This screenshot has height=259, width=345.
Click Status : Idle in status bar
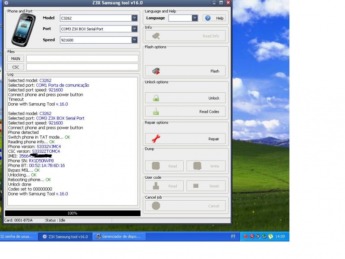[x=55, y=220]
